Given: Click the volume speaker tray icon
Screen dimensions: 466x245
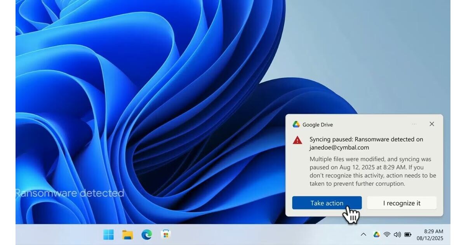Looking at the screenshot, I should point(397,234).
